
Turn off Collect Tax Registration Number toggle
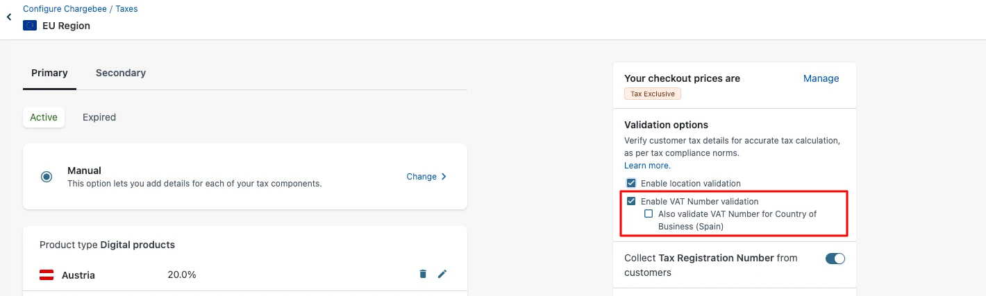pos(835,259)
